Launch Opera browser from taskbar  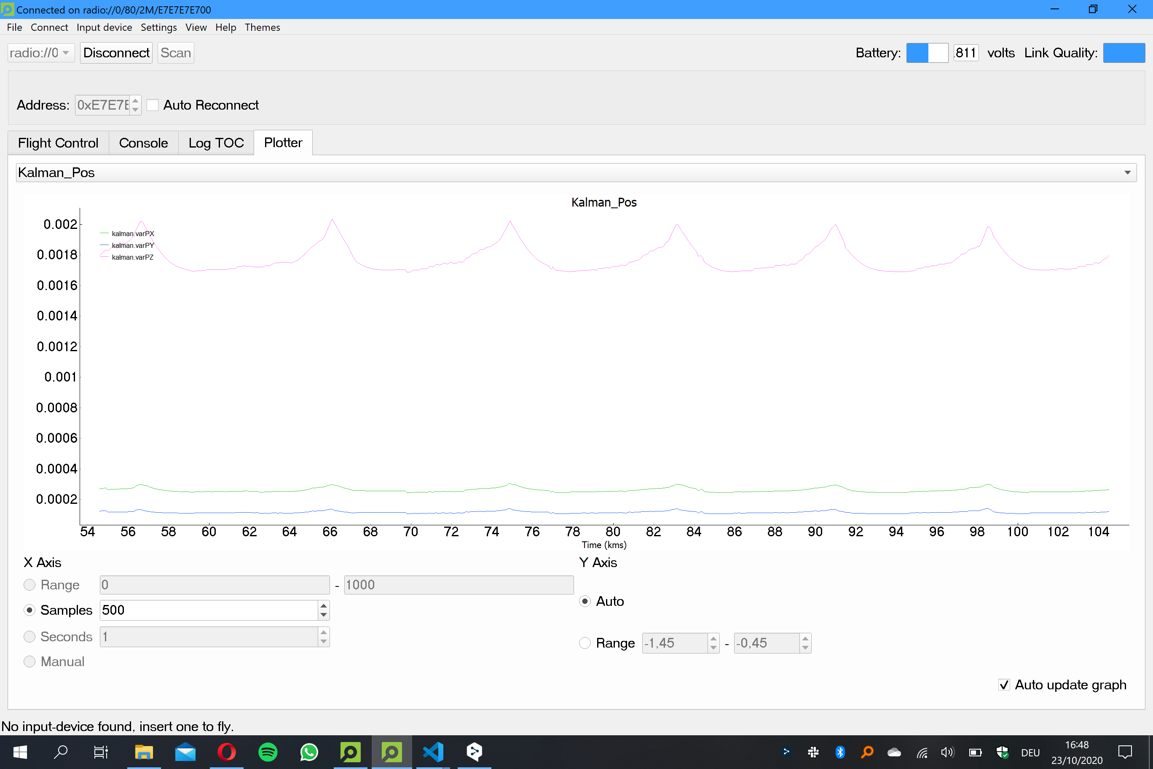click(x=226, y=752)
